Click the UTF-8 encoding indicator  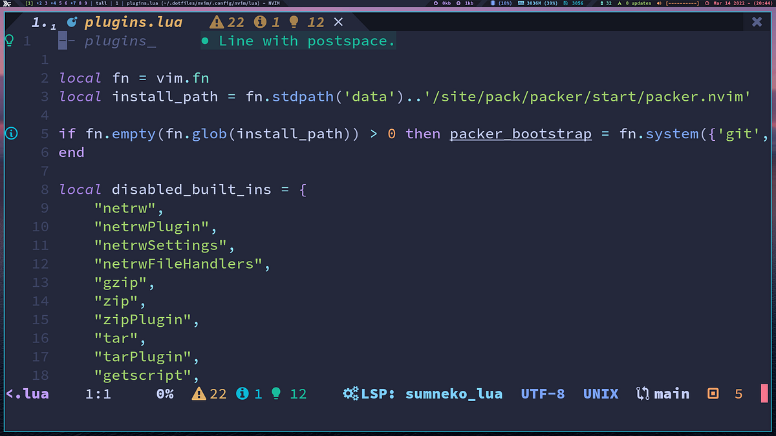[x=543, y=393]
